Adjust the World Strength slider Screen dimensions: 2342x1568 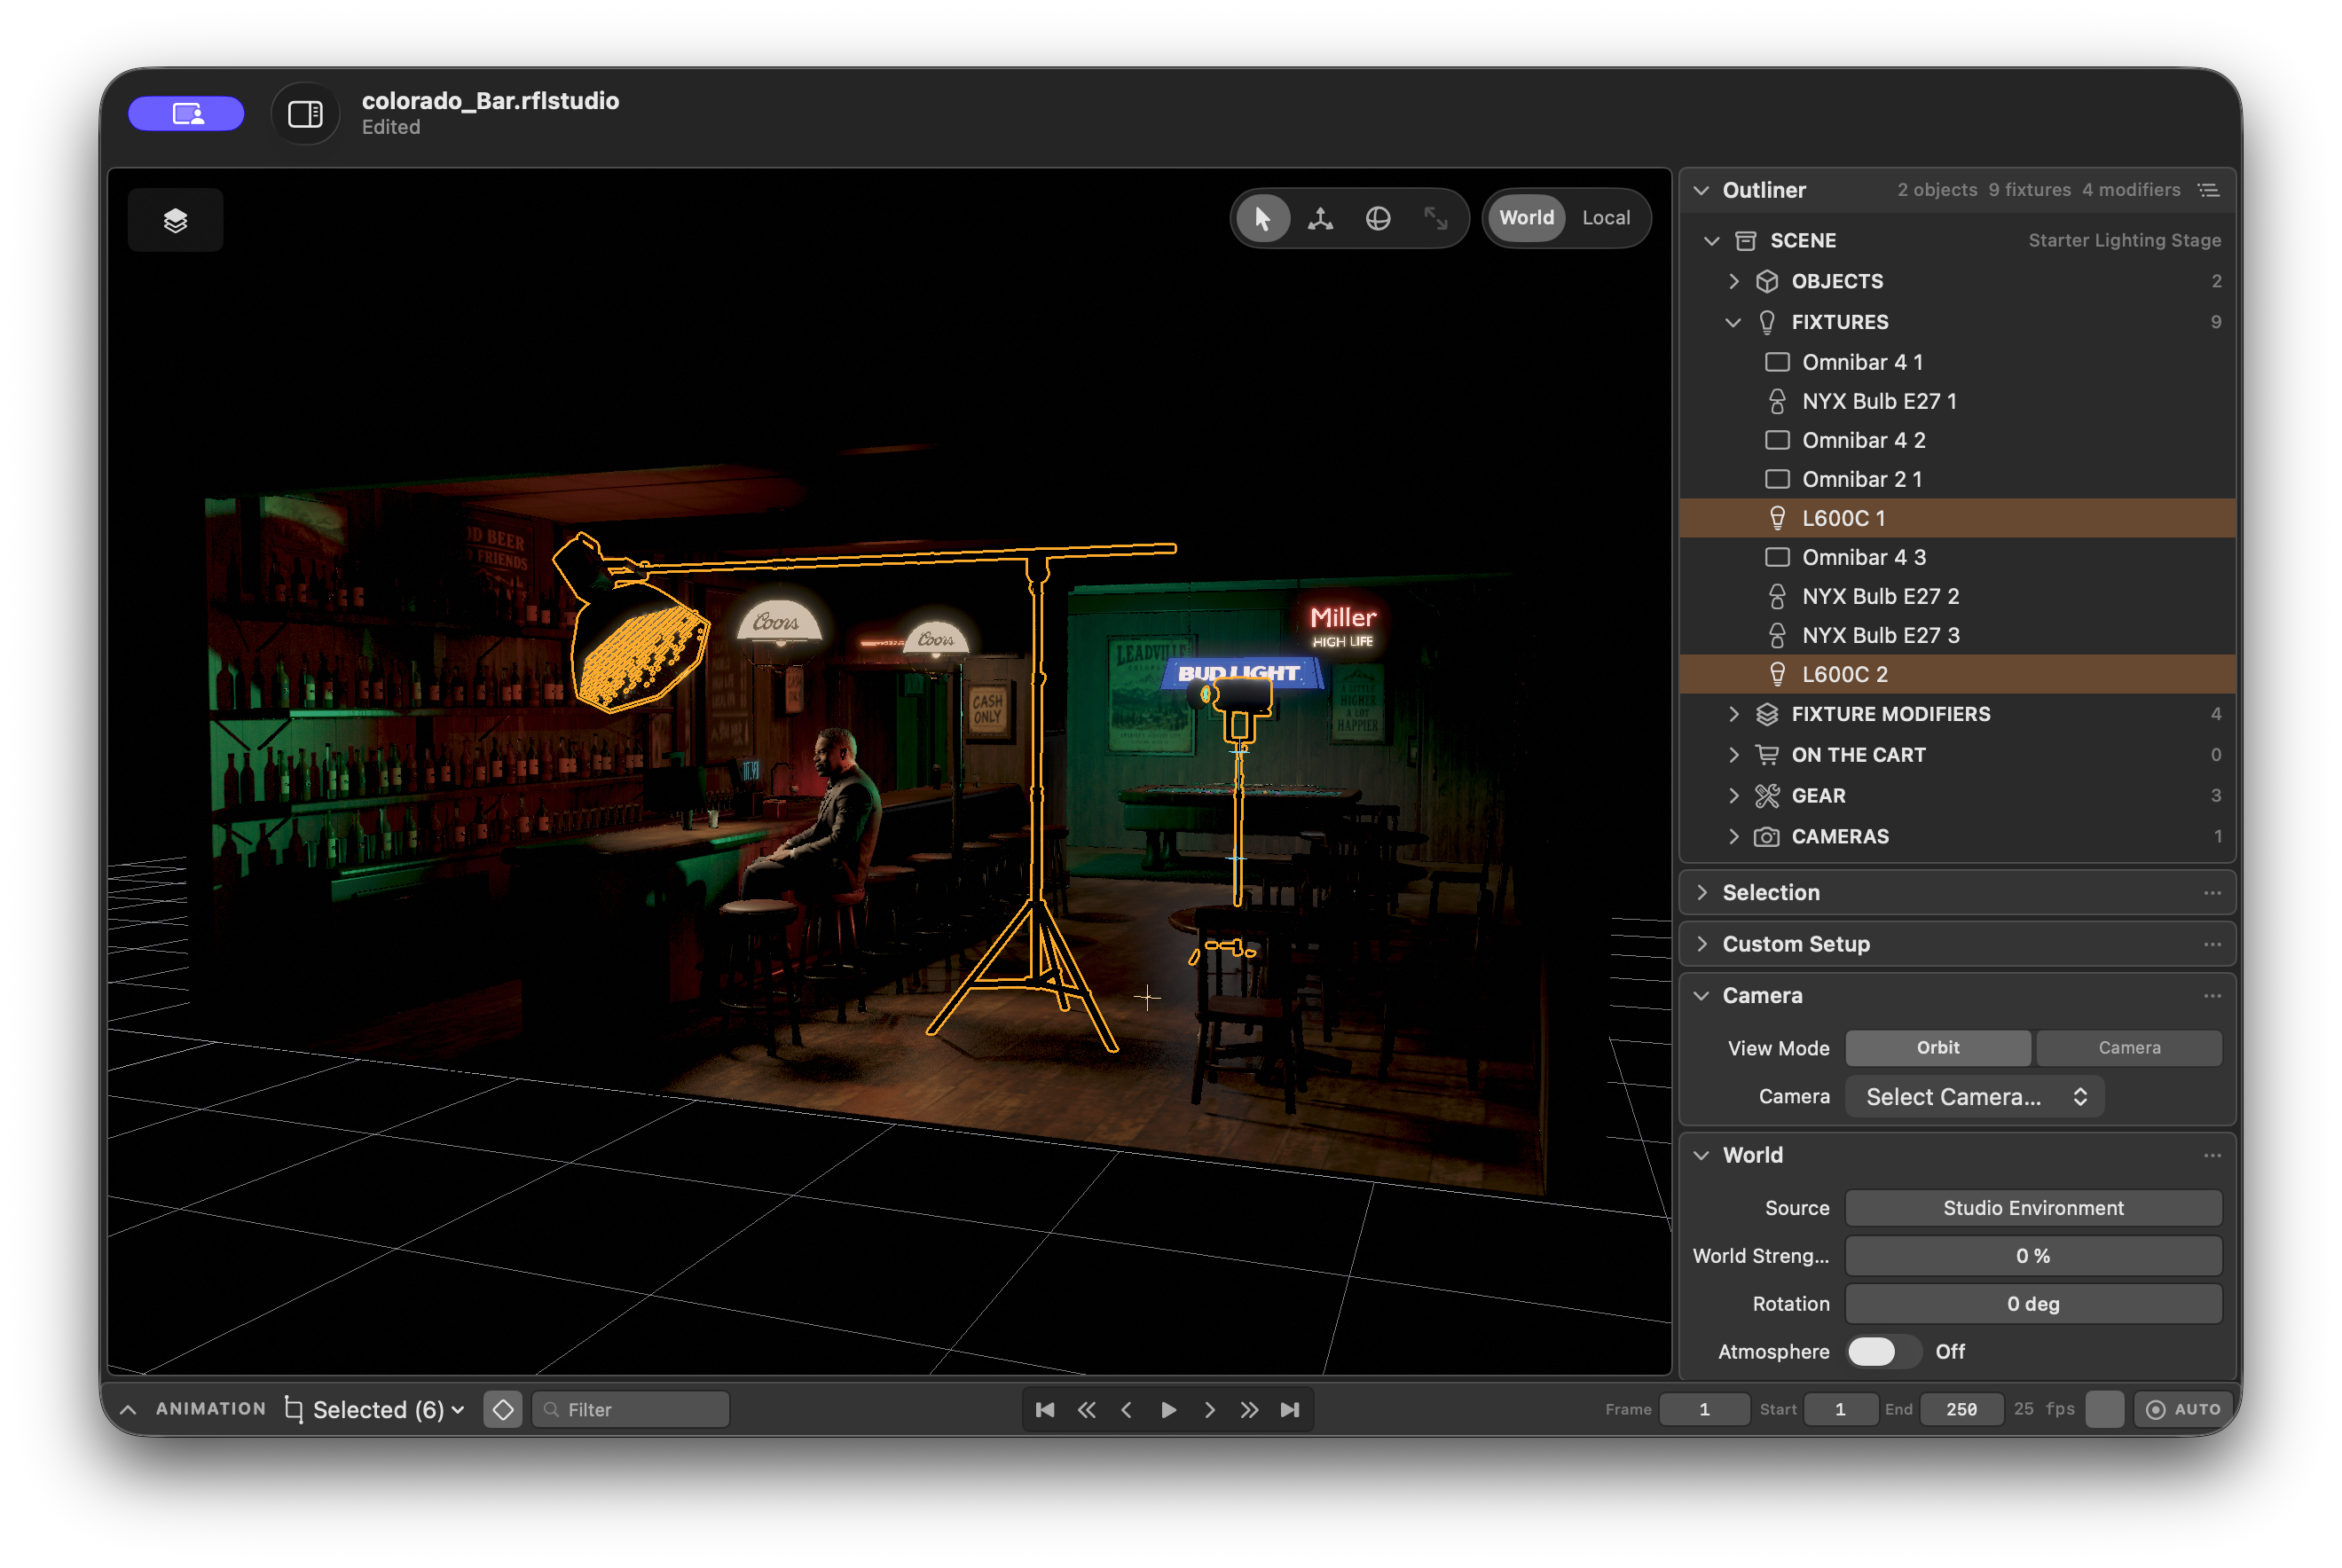(x=2033, y=1256)
